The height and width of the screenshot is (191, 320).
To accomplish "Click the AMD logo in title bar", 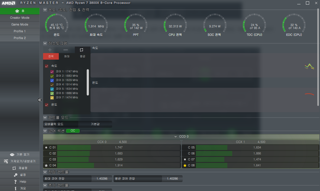I will point(8,3).
